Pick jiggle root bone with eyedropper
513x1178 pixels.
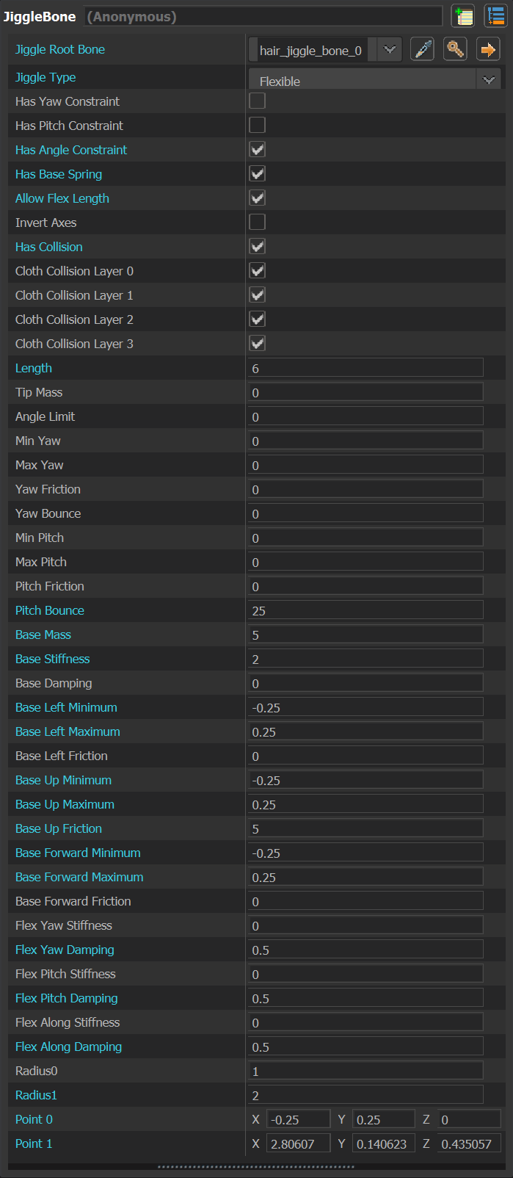[422, 49]
